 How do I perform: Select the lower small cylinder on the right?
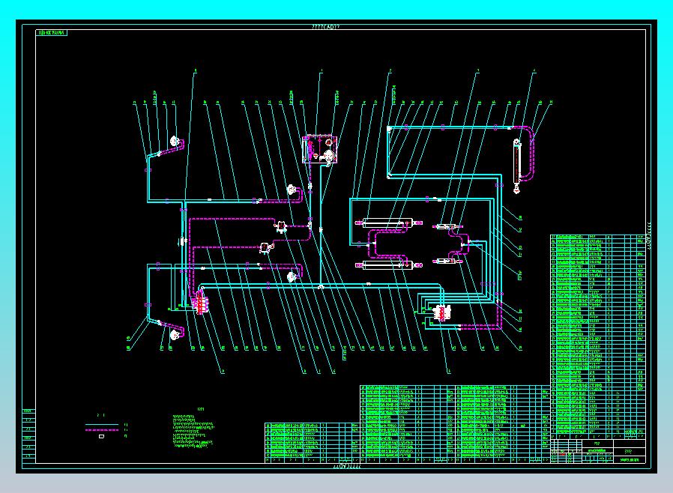coord(447,261)
